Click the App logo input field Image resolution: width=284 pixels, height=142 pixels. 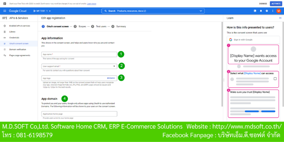[x=79, y=78]
